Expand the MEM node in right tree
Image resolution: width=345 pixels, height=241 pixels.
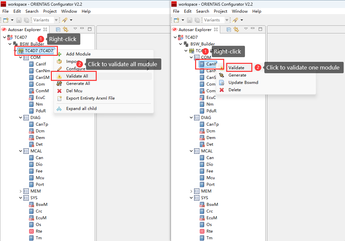191,191
